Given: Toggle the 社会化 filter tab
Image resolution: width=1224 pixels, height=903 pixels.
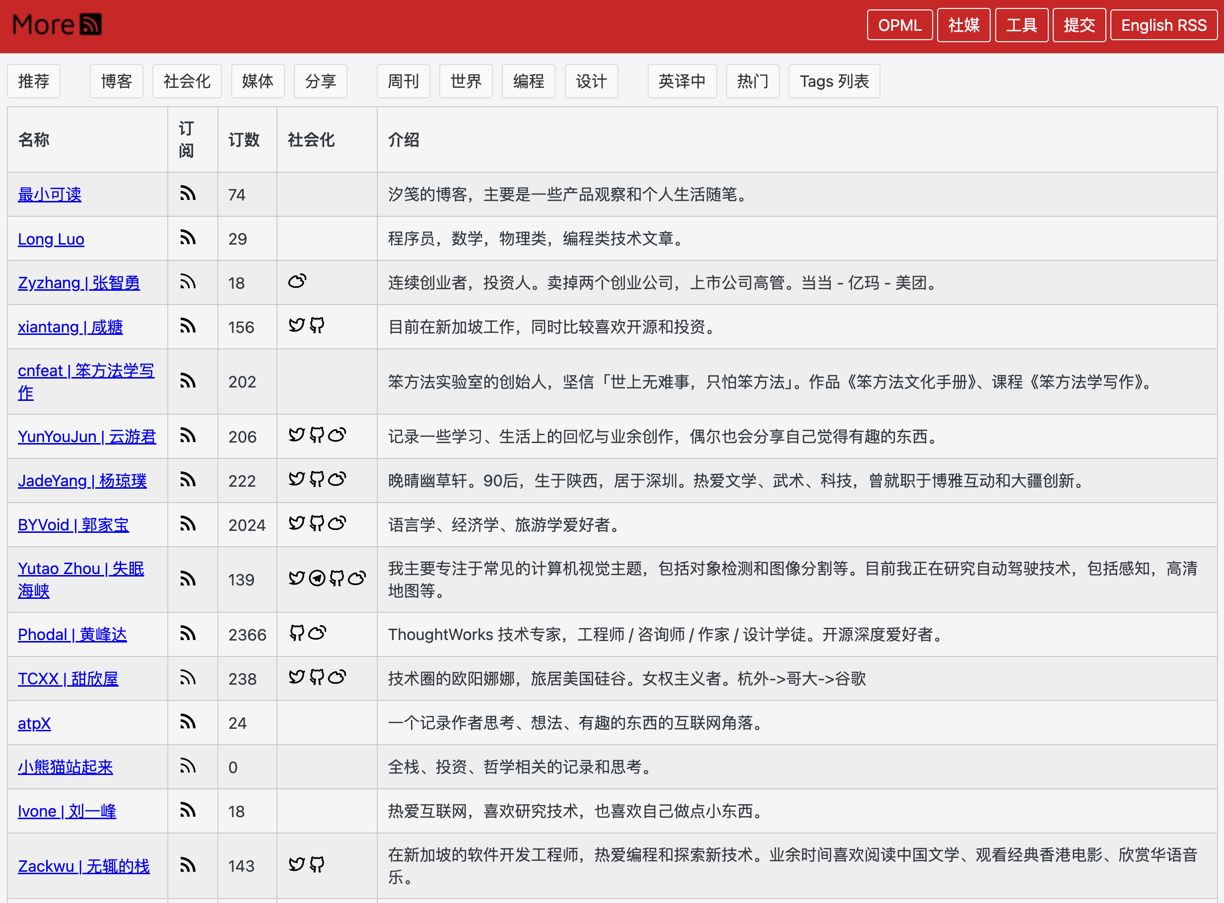Looking at the screenshot, I should coord(187,81).
